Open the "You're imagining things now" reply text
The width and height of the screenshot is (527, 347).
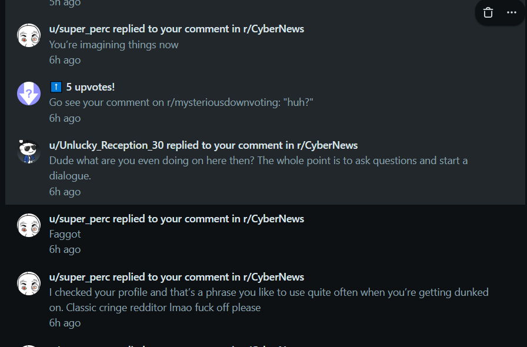pos(114,45)
